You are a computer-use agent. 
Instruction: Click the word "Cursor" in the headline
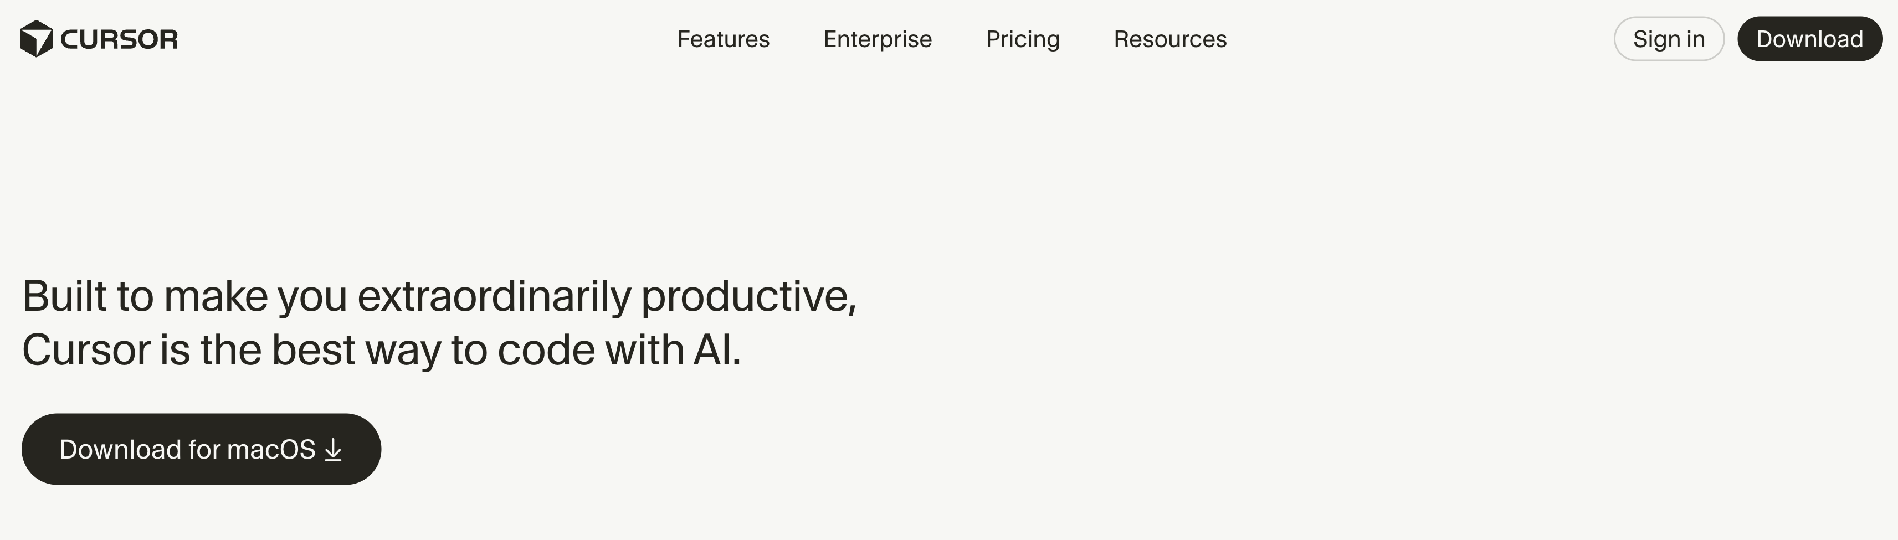[x=86, y=350]
